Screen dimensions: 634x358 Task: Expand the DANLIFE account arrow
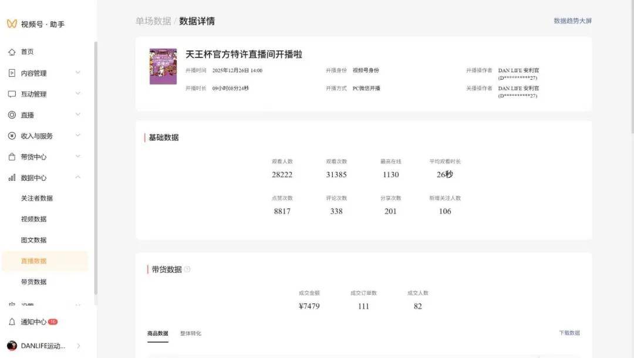tap(79, 346)
